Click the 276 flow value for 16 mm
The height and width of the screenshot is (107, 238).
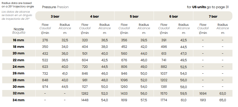[45, 40]
